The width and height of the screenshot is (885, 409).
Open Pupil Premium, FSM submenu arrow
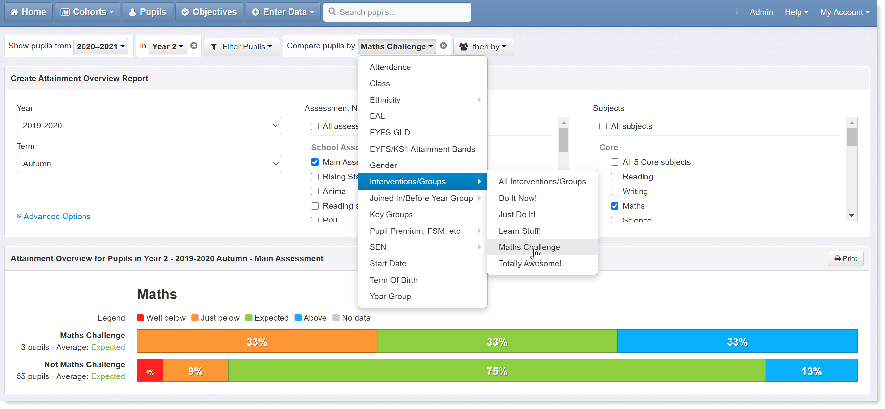(479, 231)
